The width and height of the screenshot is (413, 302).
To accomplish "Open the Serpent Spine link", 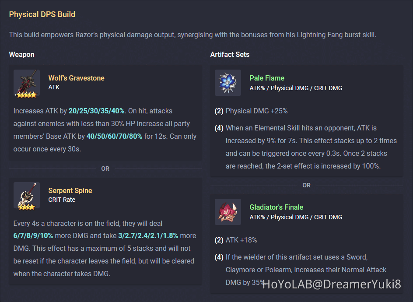I will 70,190.
